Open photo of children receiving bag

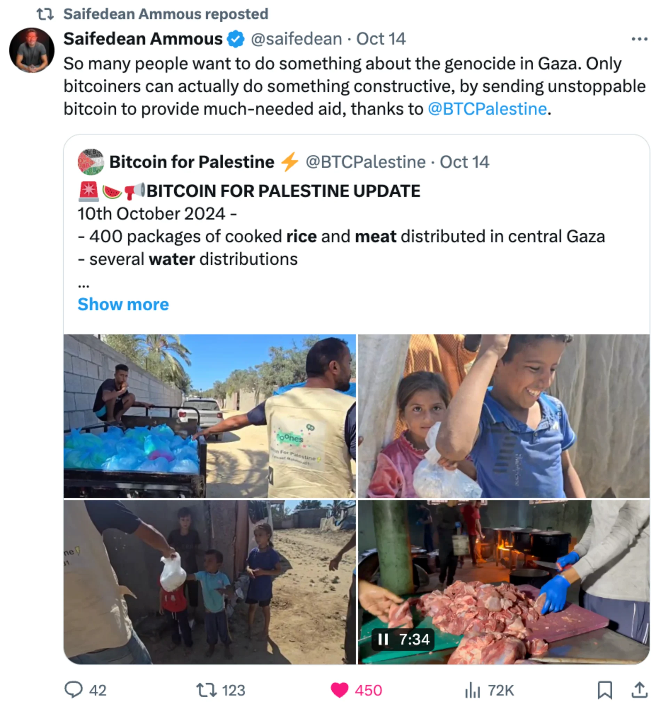[x=210, y=582]
